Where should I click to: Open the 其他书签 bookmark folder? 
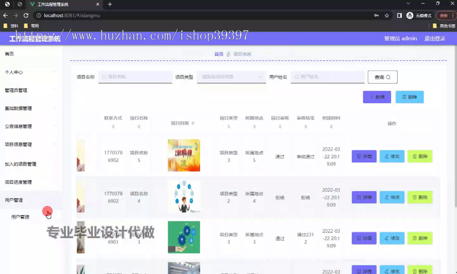(x=444, y=26)
